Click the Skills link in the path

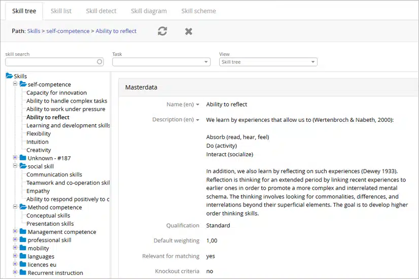(33, 31)
